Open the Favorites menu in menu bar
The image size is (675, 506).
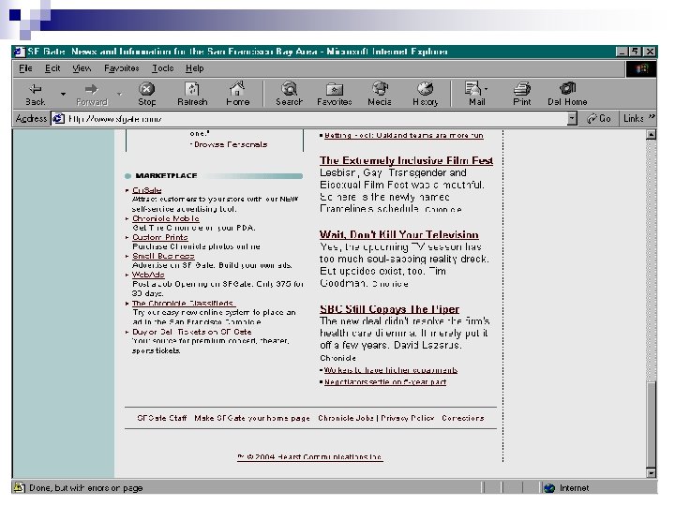click(x=121, y=68)
